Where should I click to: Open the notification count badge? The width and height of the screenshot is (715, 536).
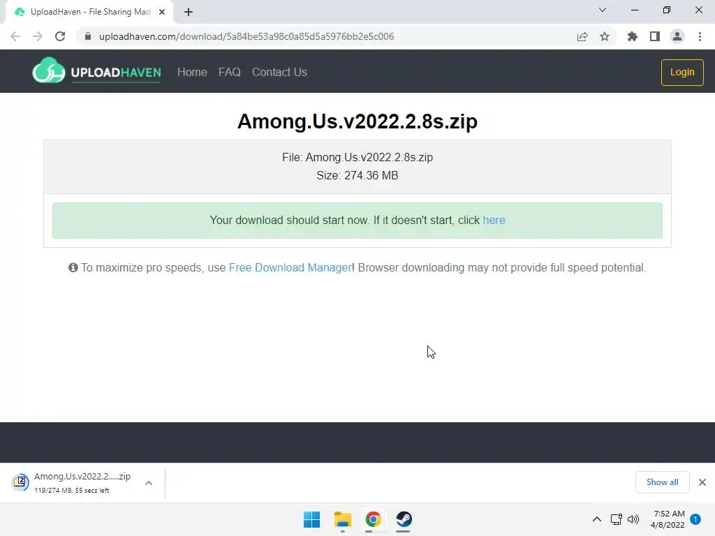click(695, 519)
